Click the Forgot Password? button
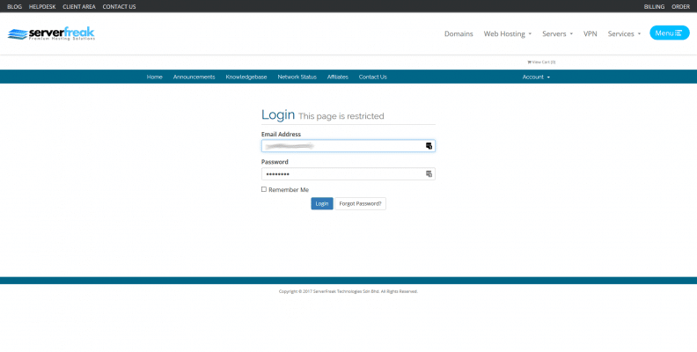This screenshot has height=352, width=697. [360, 203]
